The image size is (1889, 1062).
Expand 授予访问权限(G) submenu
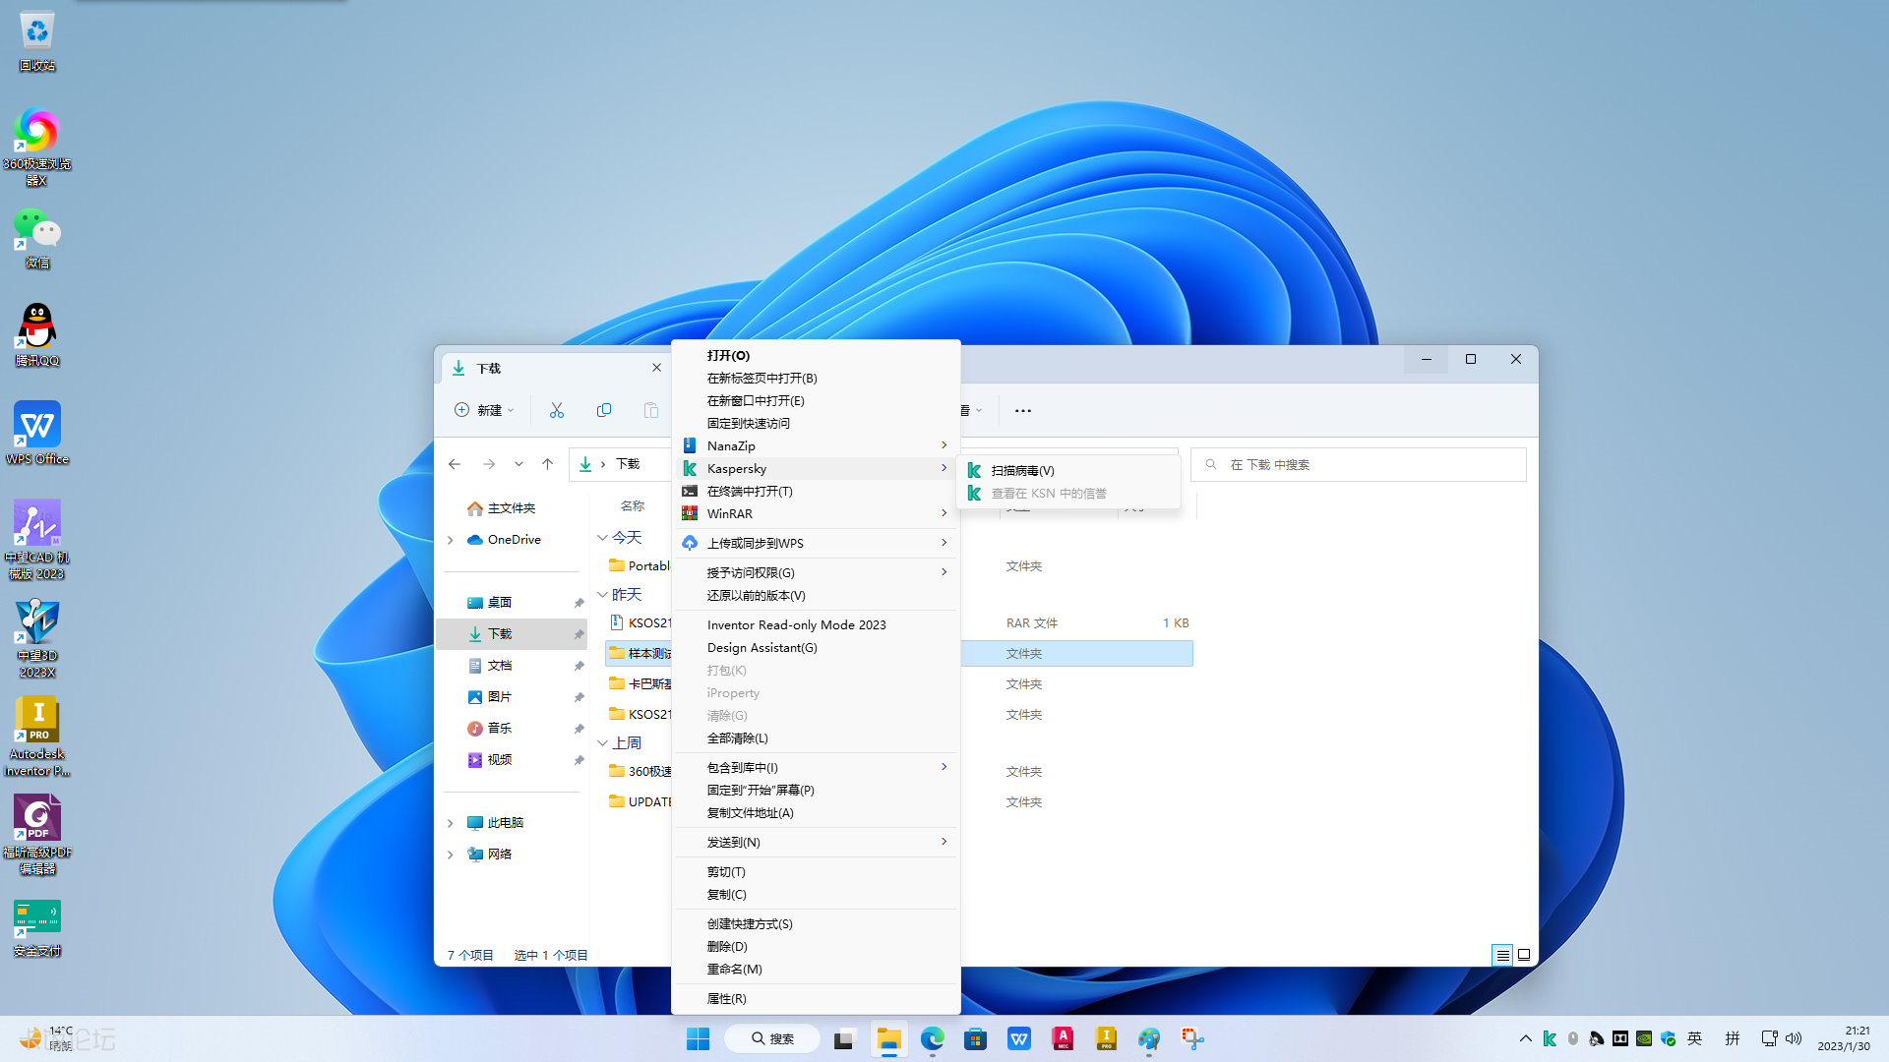click(816, 572)
